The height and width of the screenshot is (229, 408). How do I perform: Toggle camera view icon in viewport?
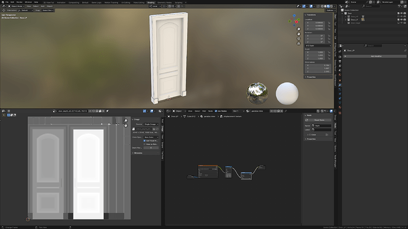(299, 39)
